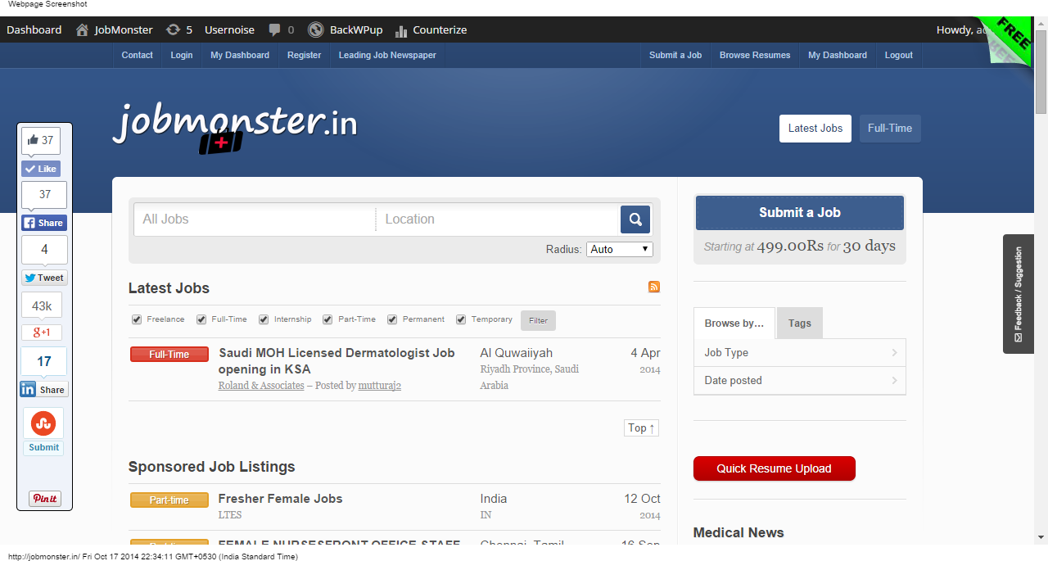Uncheck the Temporary job type checkbox
Screen dimensions: 1048x561
click(x=461, y=319)
